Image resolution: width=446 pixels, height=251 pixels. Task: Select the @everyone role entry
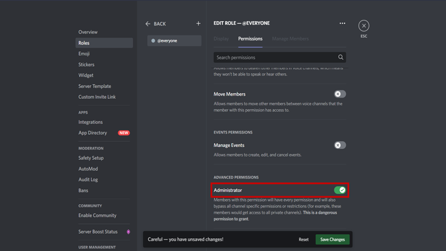tap(175, 40)
